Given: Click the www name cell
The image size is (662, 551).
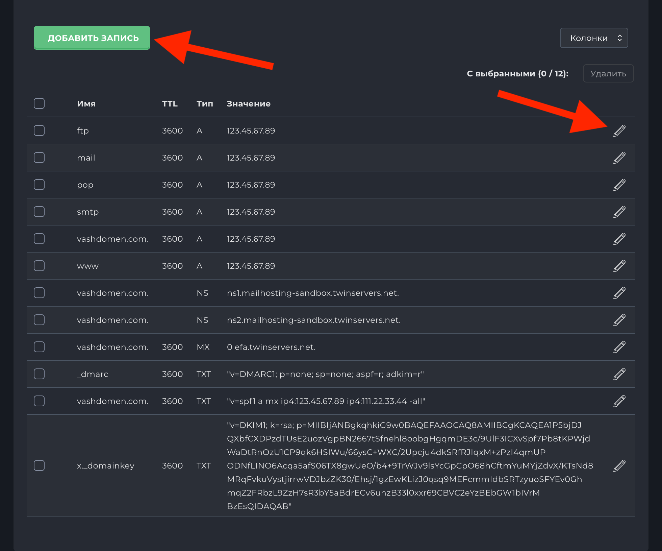Looking at the screenshot, I should [x=88, y=266].
